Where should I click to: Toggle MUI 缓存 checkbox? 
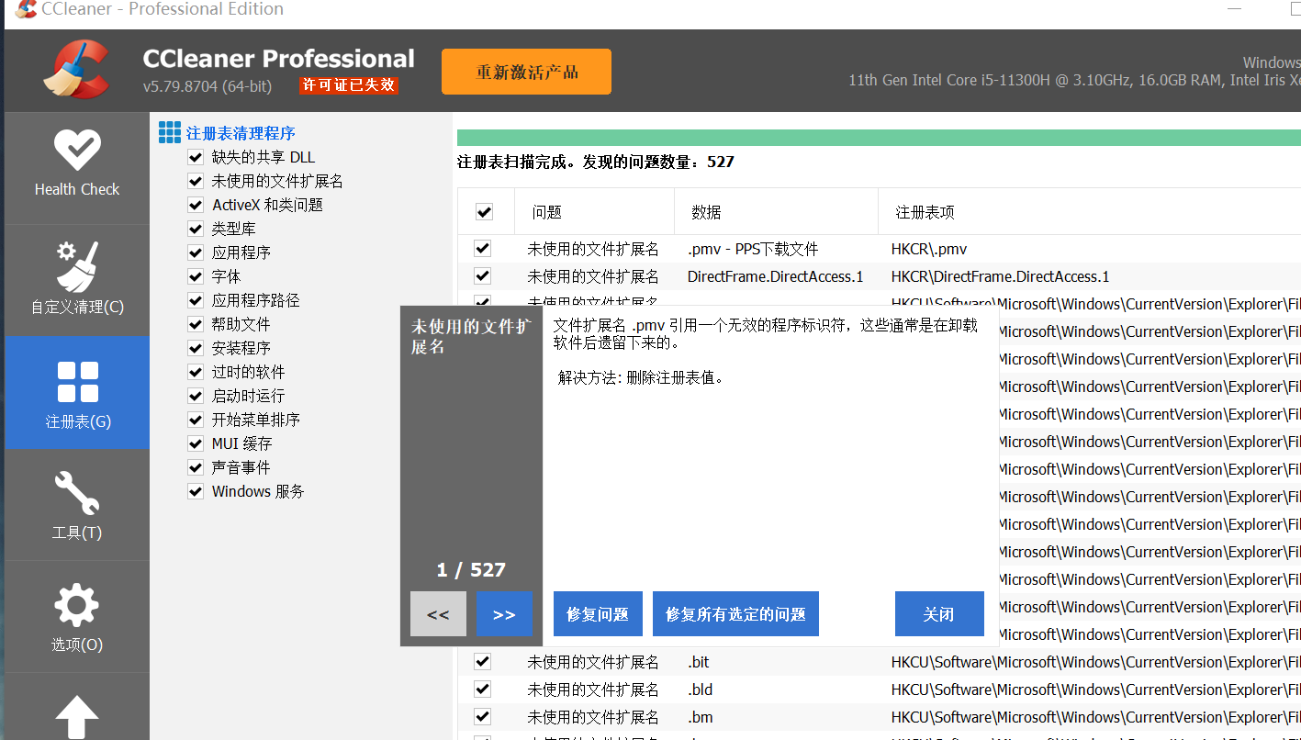[x=196, y=443]
